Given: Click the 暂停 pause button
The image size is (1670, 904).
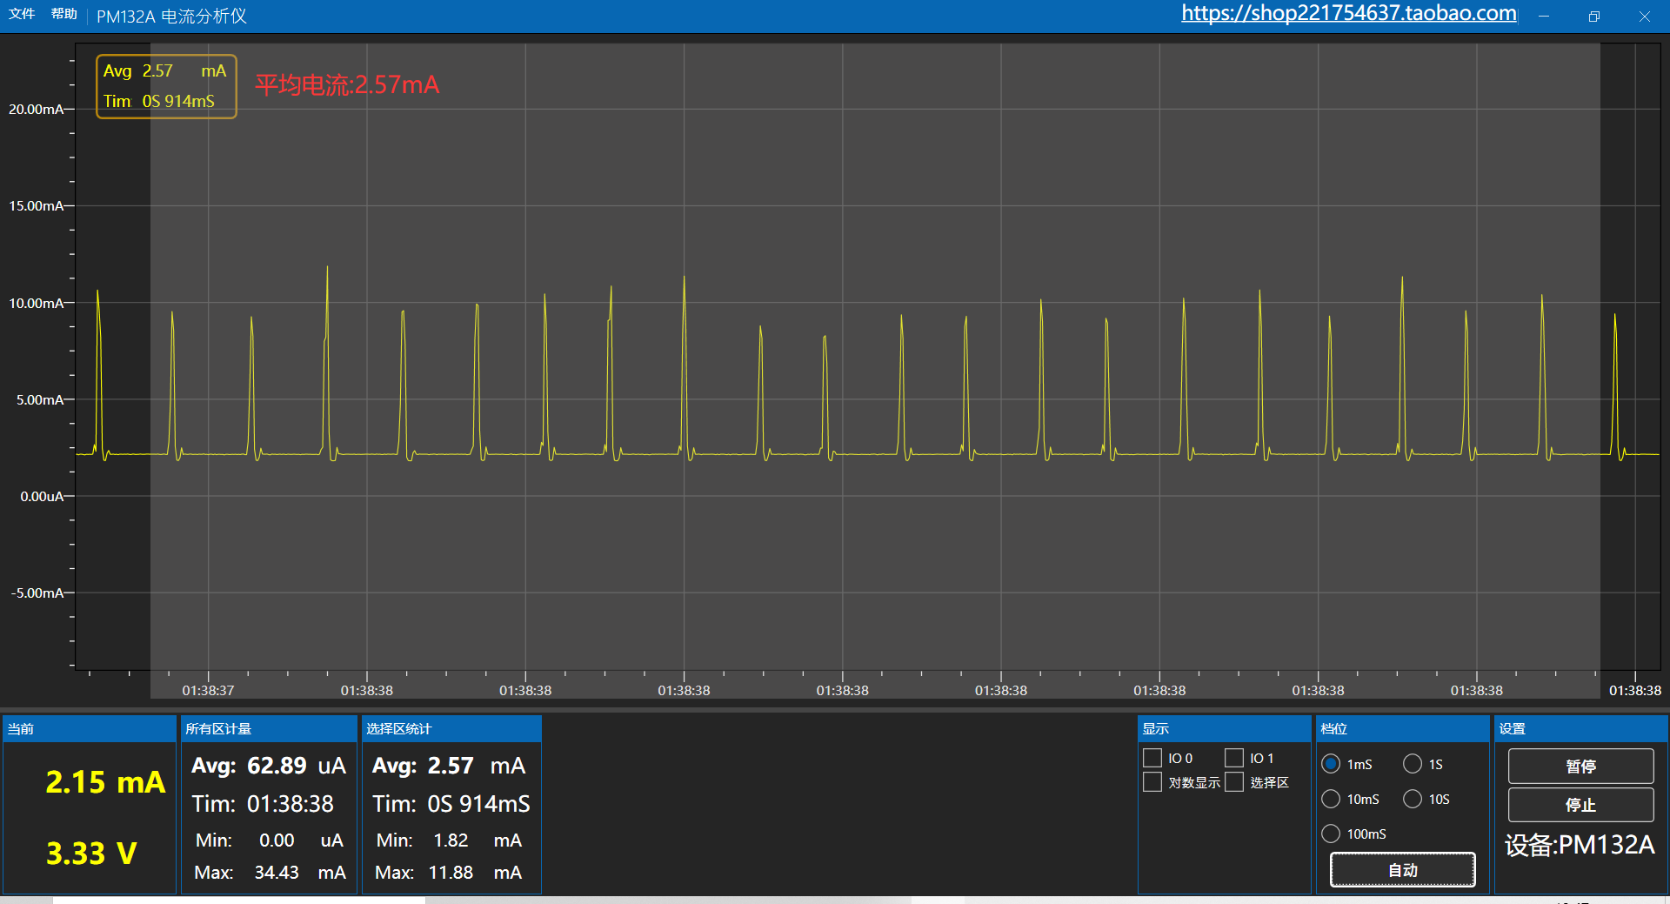Looking at the screenshot, I should pos(1580,767).
